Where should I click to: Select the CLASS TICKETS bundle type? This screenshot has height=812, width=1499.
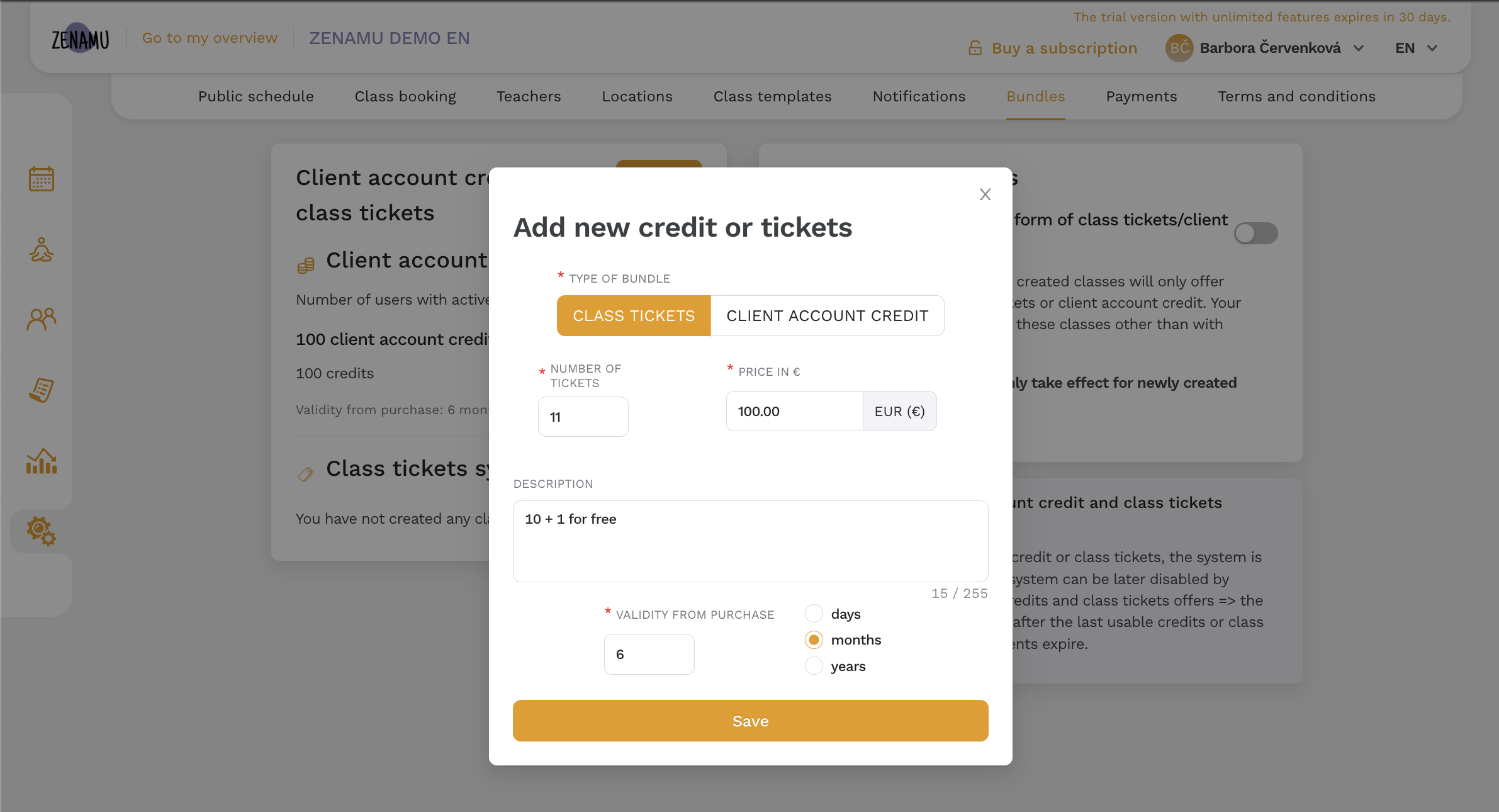(634, 315)
